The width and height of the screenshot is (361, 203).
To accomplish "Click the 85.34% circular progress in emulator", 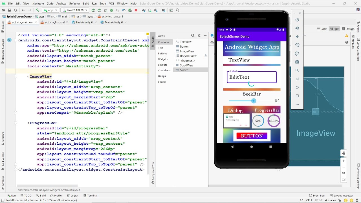I will coord(274,121).
